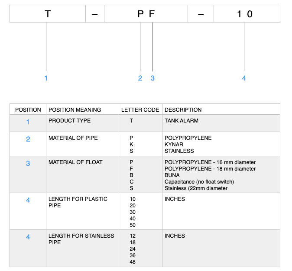
Task: Click the MATERIAL OF FLOAT cell
Action: [x=82, y=174]
